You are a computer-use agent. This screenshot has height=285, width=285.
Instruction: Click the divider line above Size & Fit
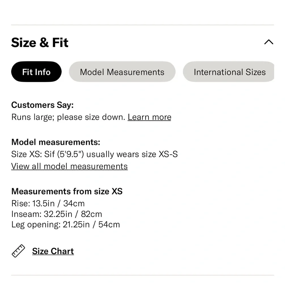[x=142, y=25]
